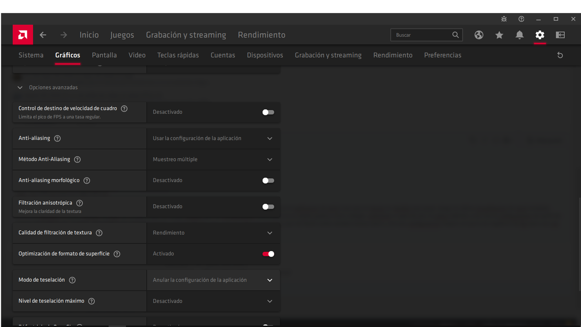
Task: Click the AMD logo home icon
Action: (x=23, y=35)
